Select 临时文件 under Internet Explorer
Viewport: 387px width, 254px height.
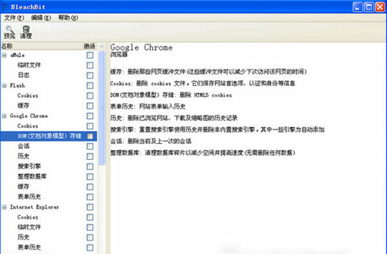pos(29,228)
